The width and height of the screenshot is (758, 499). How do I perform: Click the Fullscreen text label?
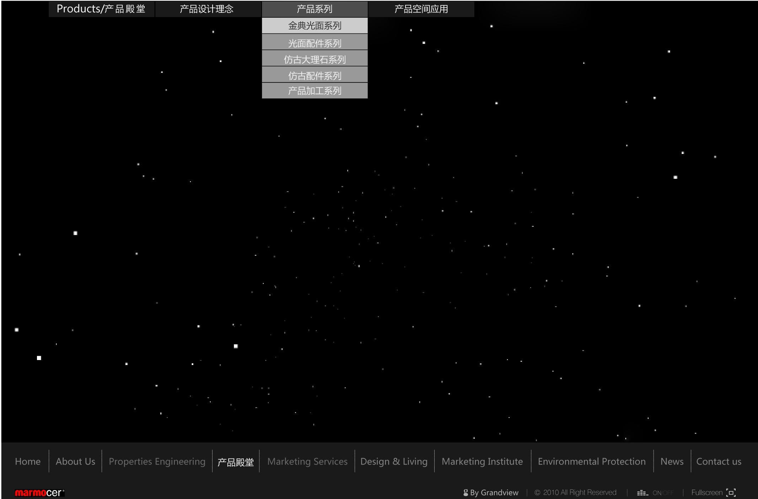click(707, 493)
